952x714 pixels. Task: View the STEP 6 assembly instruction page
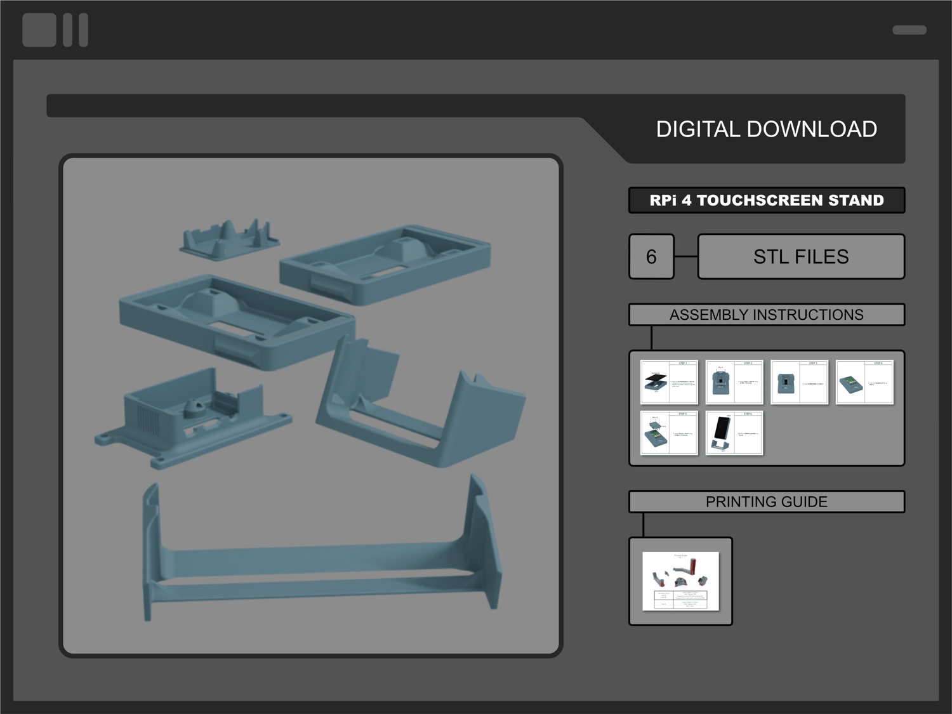pyautogui.click(x=734, y=433)
